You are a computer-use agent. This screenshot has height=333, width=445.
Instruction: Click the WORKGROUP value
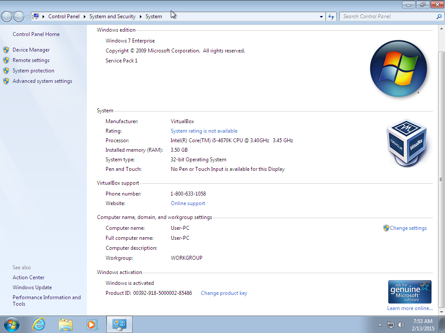coord(186,258)
